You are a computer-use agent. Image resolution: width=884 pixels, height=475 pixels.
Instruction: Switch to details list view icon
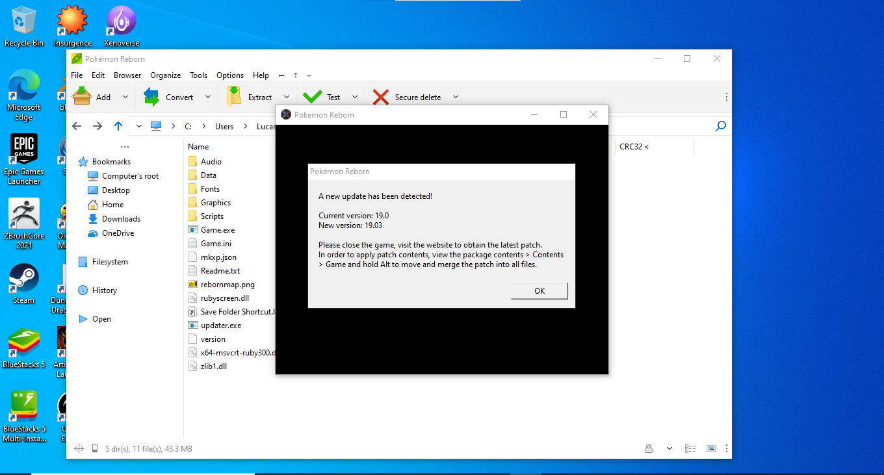pos(690,448)
